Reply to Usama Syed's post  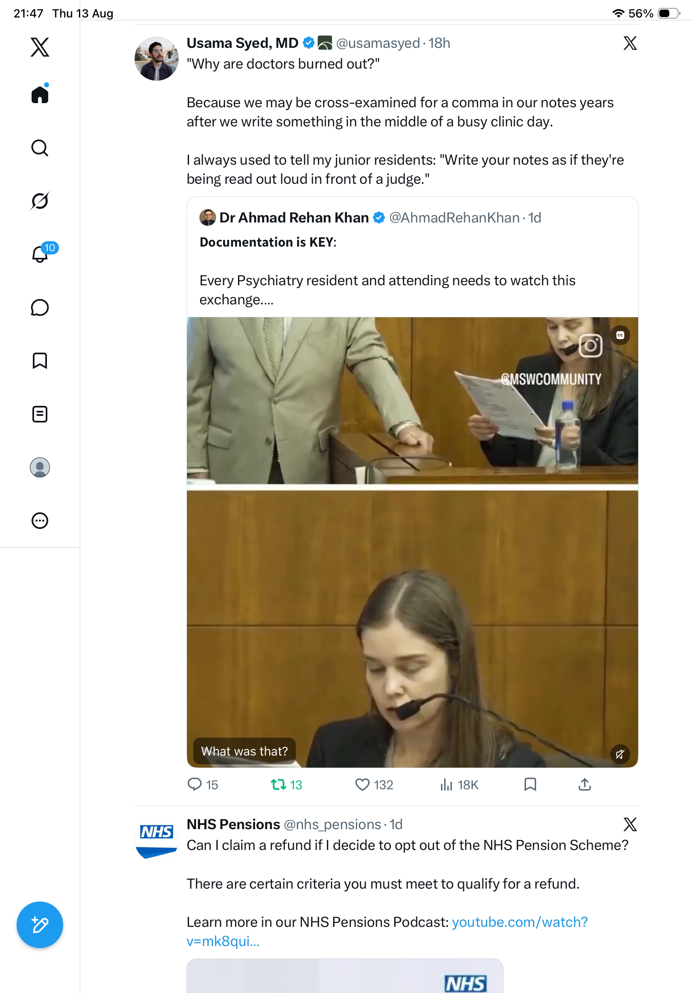pyautogui.click(x=203, y=785)
